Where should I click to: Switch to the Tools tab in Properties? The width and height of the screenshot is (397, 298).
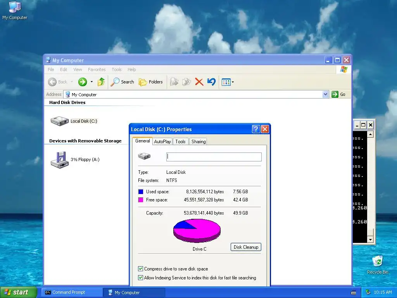click(181, 142)
